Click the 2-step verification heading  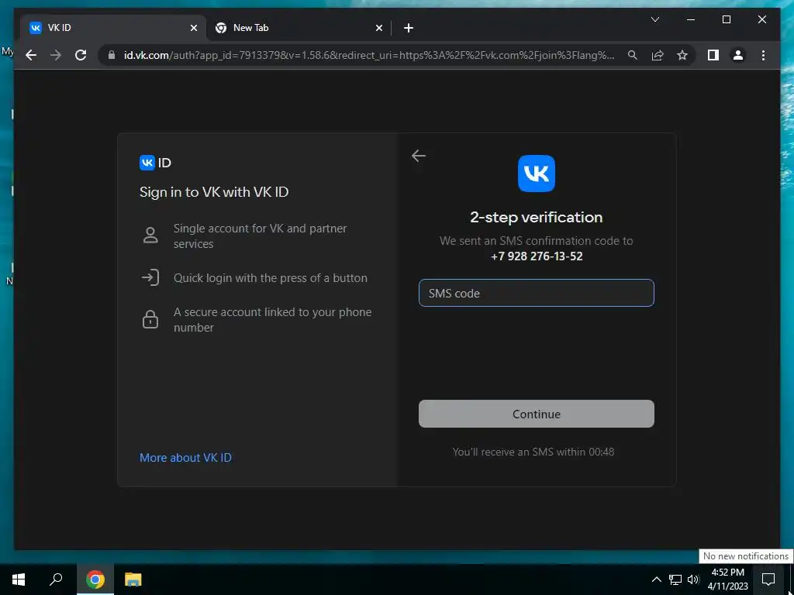click(537, 218)
